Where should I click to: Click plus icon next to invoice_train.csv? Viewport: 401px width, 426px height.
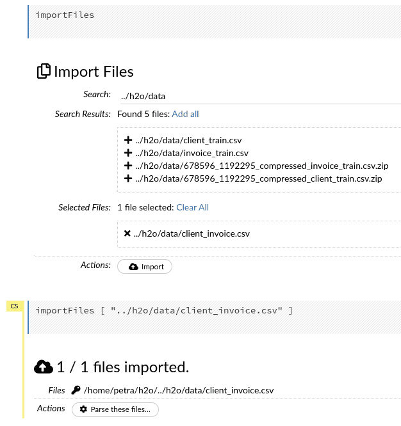128,153
